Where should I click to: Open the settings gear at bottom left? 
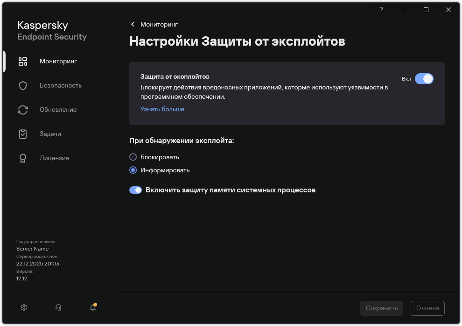coord(23,307)
